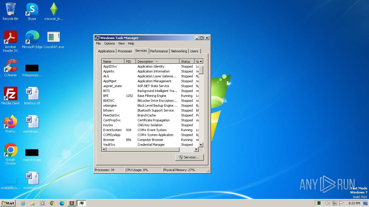The height and width of the screenshot is (207, 369).
Task: Select storejune.rtf document icon
Action: pyautogui.click(x=32, y=181)
